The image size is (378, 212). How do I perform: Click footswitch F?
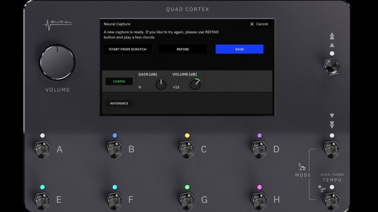tap(114, 201)
